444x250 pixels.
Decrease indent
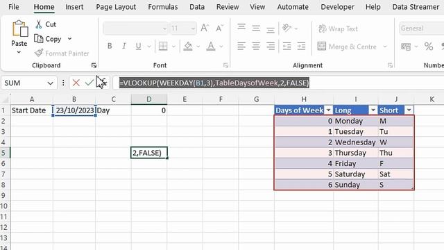point(287,46)
